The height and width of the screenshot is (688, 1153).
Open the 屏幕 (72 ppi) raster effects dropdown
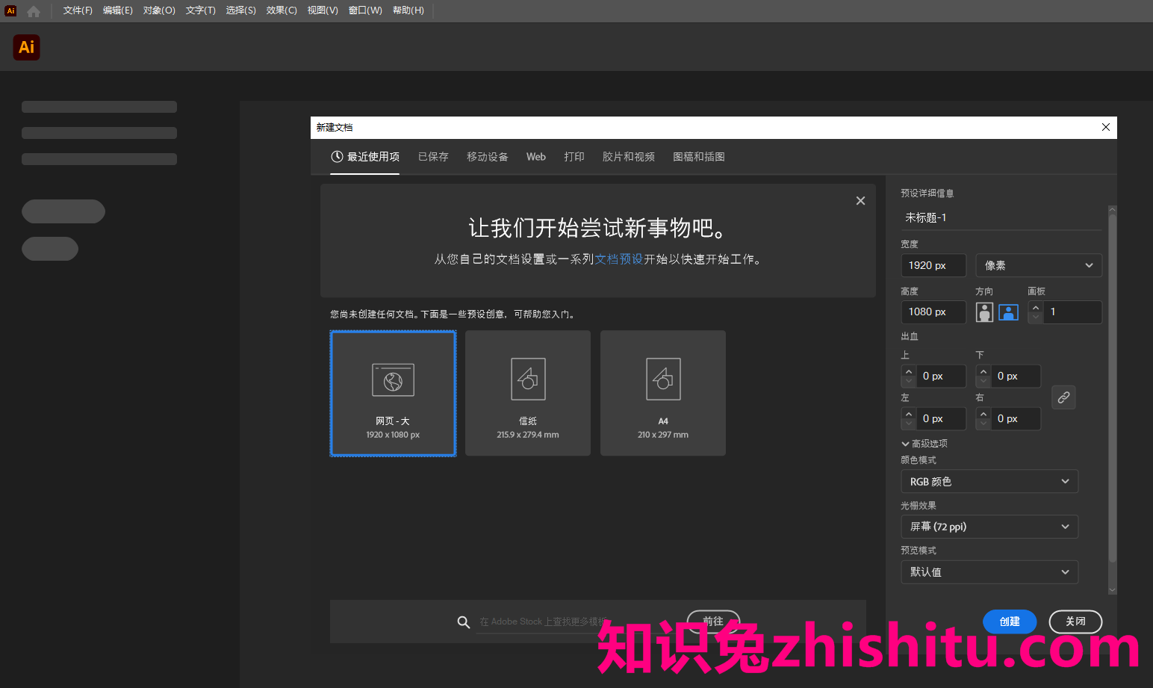(x=989, y=527)
